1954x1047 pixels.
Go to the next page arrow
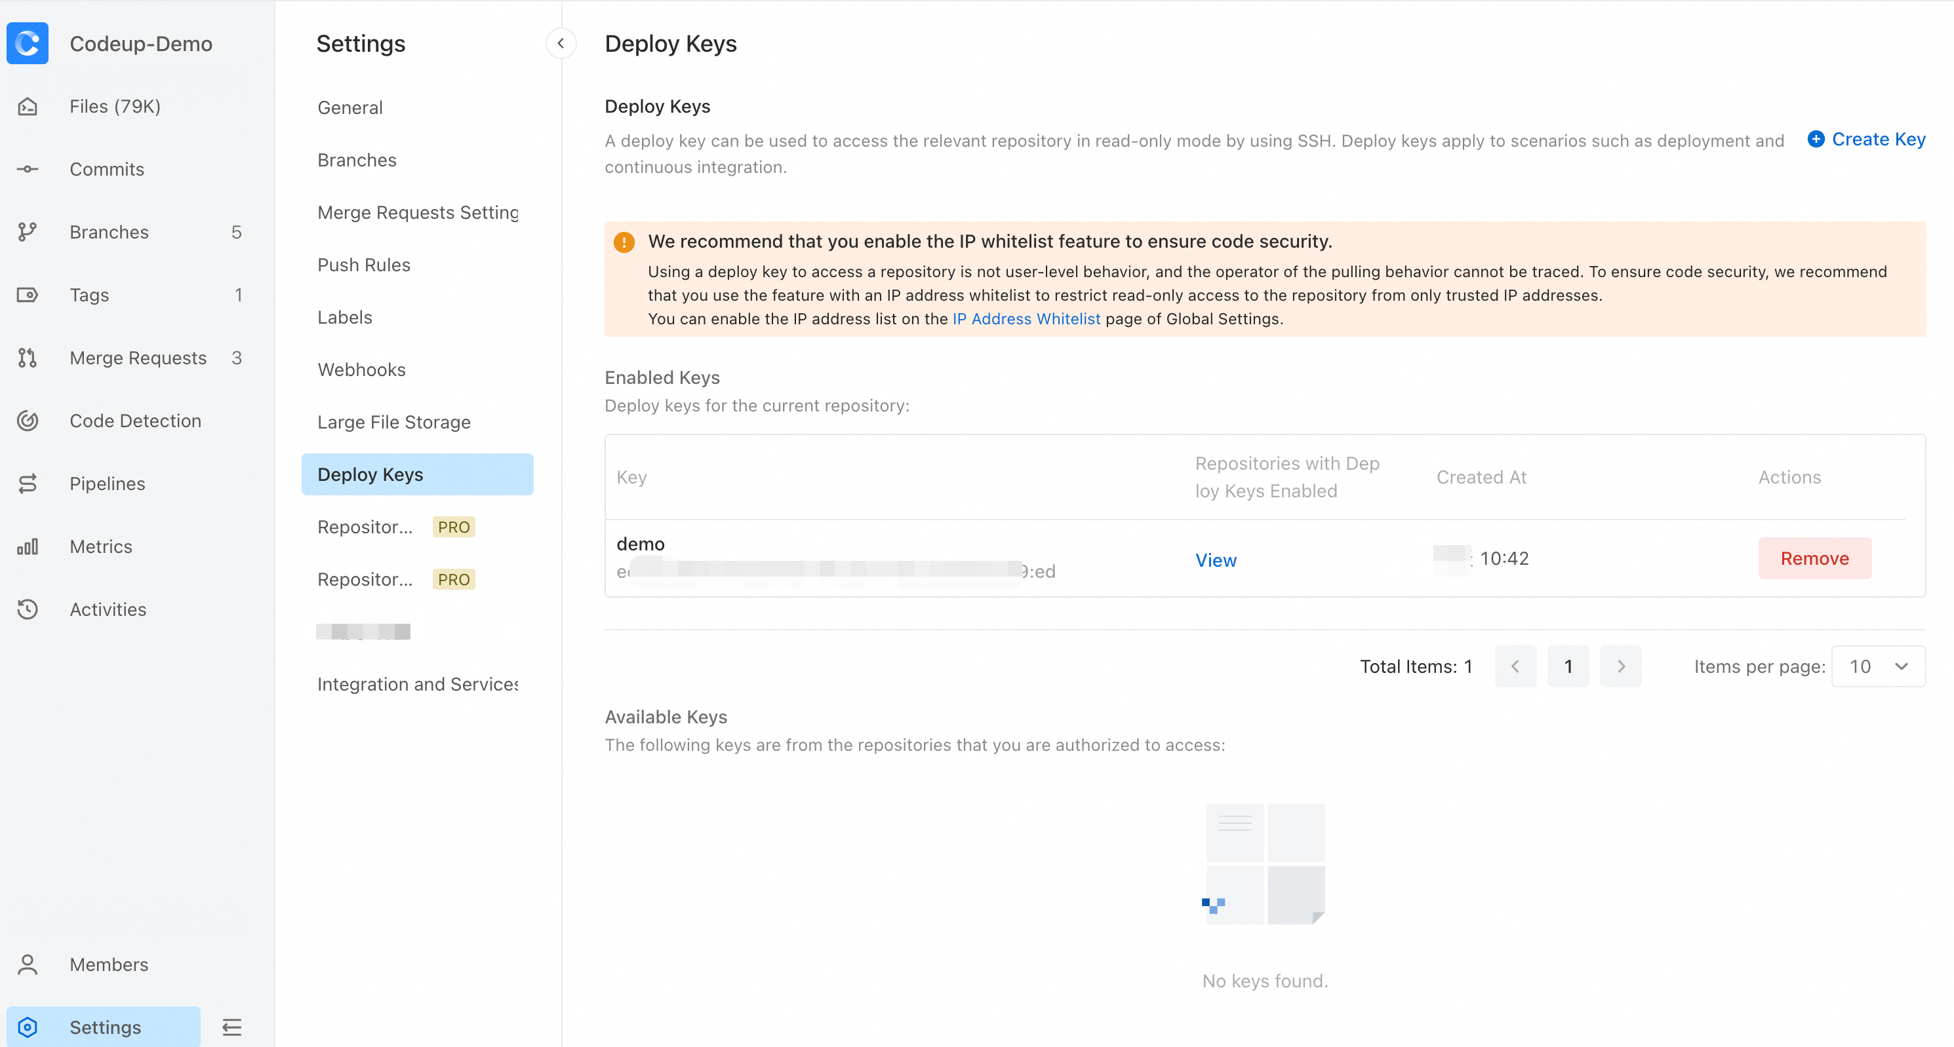coord(1620,666)
